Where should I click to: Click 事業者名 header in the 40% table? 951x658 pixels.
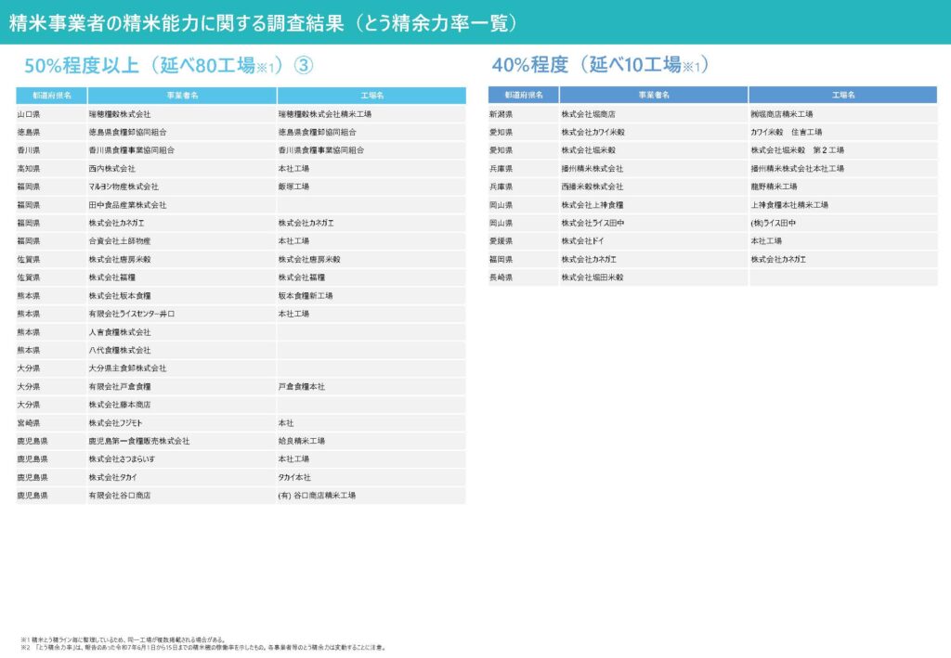click(654, 95)
